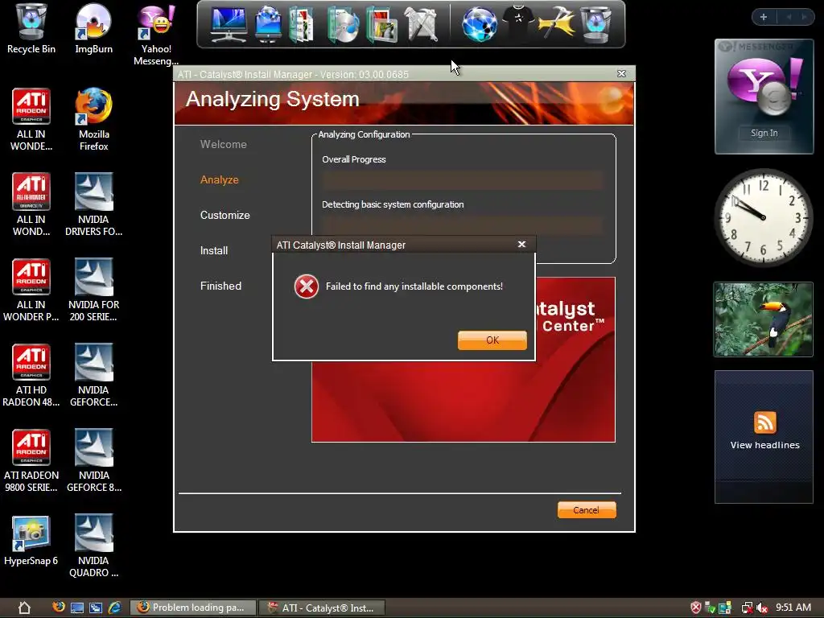Click Sign In on Yahoo Messenger gadget

coord(764,133)
